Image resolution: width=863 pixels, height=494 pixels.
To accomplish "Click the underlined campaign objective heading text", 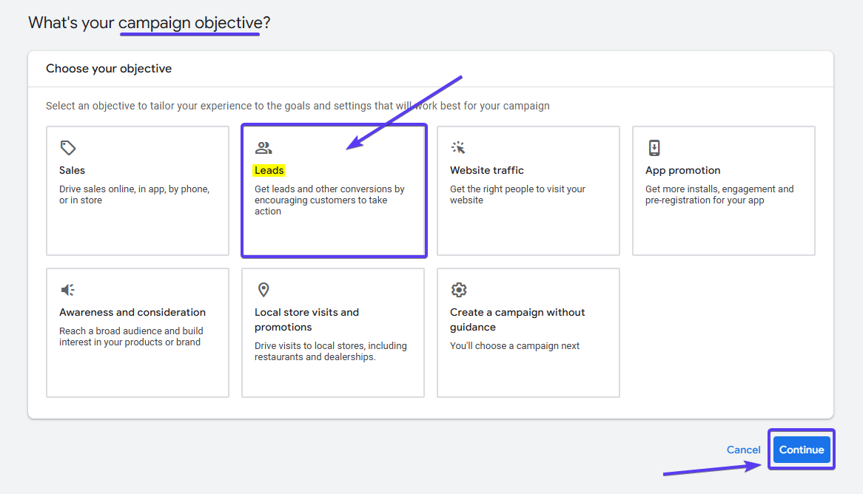I will coord(189,23).
